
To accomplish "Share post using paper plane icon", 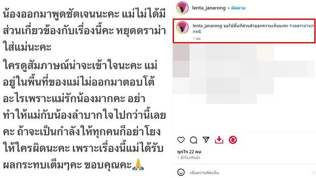I will pyautogui.click(x=206, y=140).
